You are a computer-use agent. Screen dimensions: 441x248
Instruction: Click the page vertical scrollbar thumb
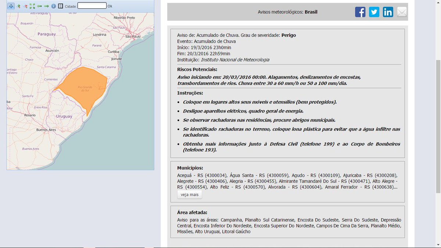(438, 126)
